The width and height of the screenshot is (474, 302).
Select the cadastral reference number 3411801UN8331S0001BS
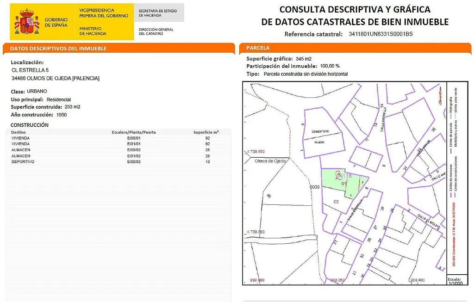(x=380, y=34)
